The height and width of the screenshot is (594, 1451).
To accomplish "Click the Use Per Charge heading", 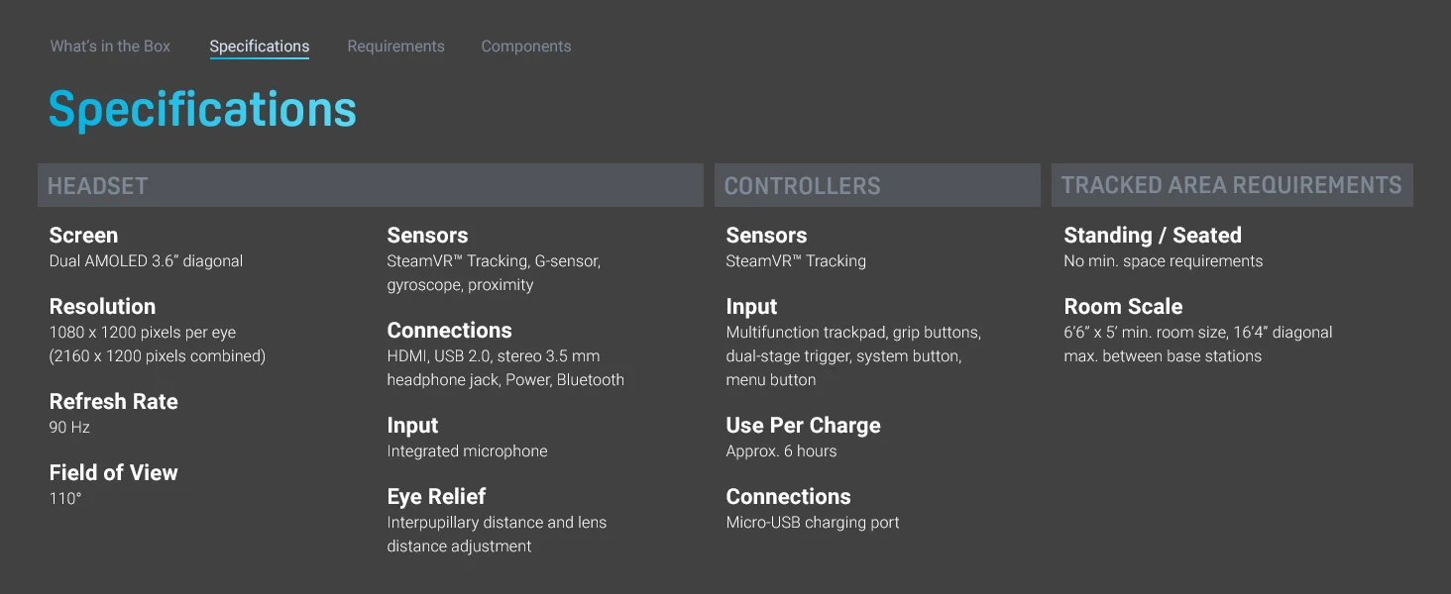I will pyautogui.click(x=803, y=426).
